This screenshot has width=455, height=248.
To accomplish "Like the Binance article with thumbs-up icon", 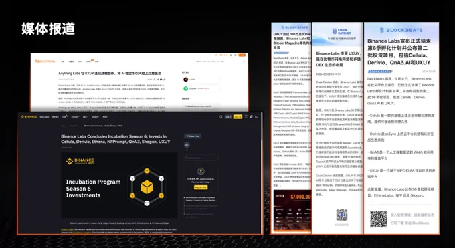I will (x=187, y=145).
